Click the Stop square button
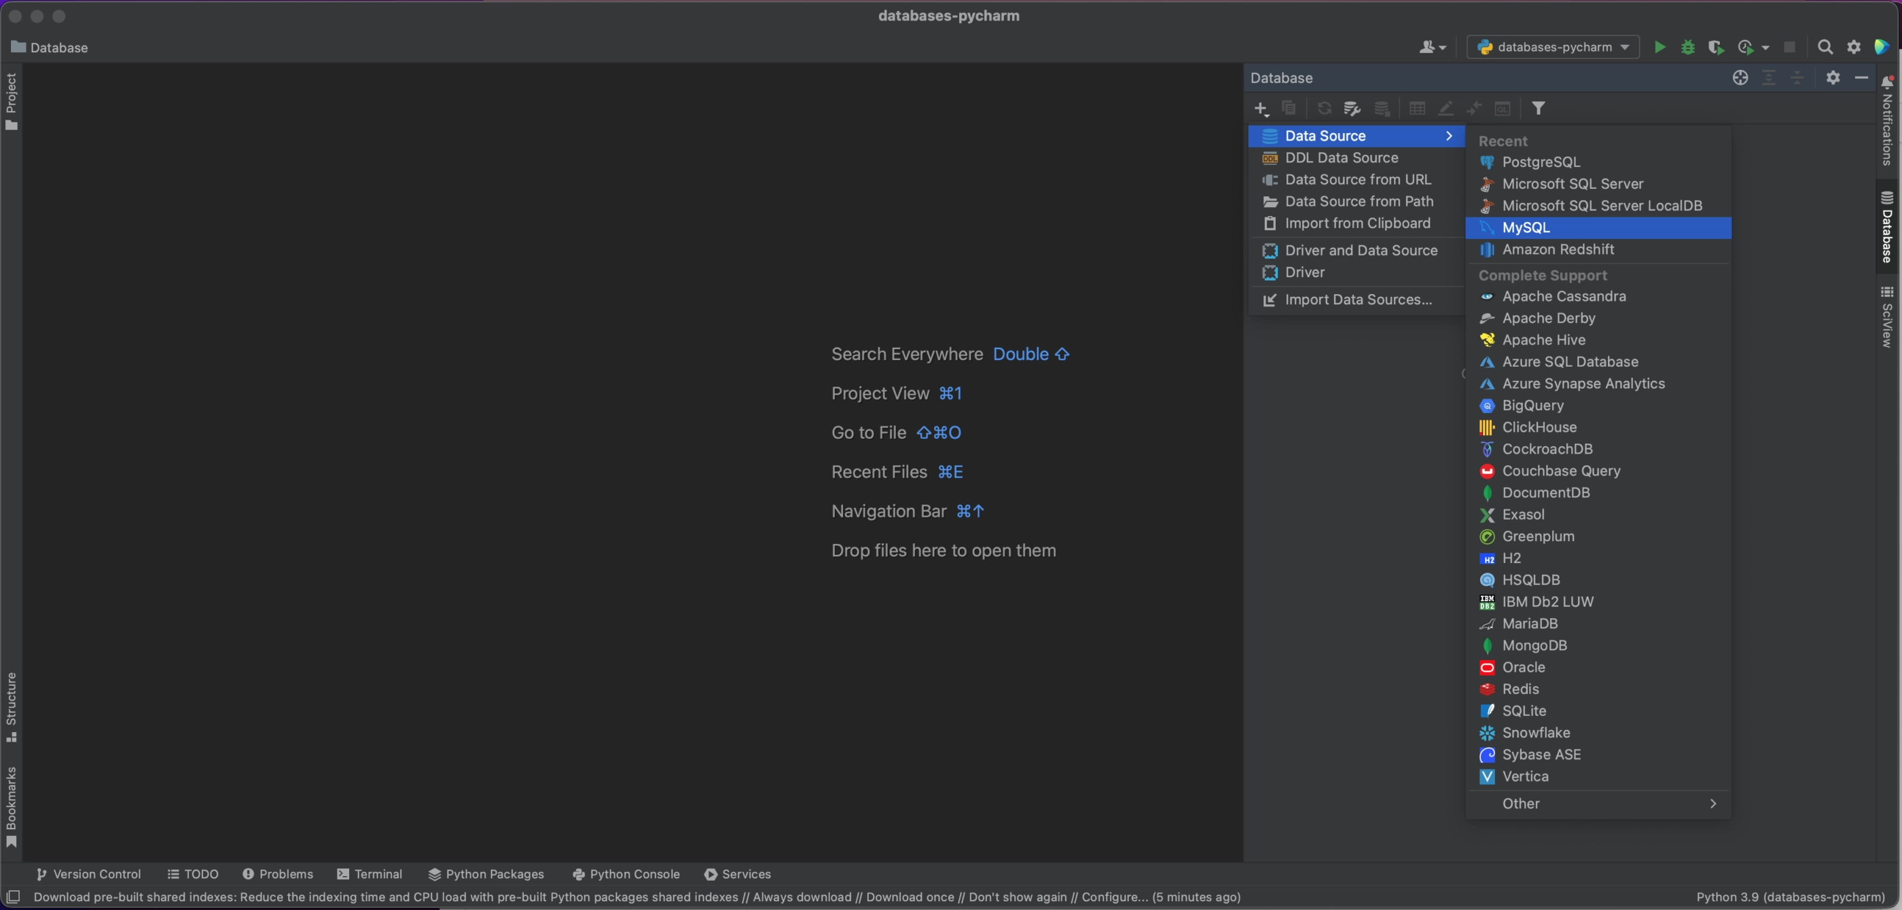 (x=1789, y=48)
